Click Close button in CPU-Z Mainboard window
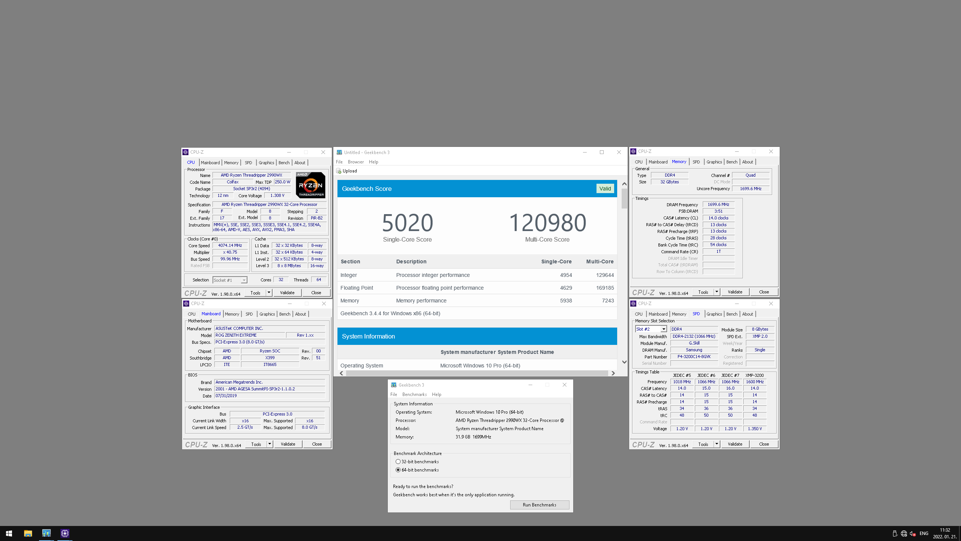Viewport: 961px width, 541px height. 317,444
